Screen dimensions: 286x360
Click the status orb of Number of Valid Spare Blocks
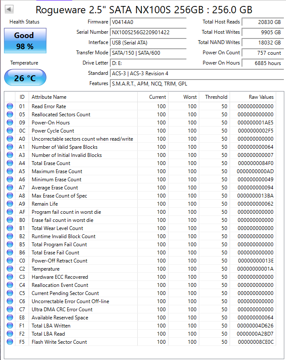tap(10, 147)
